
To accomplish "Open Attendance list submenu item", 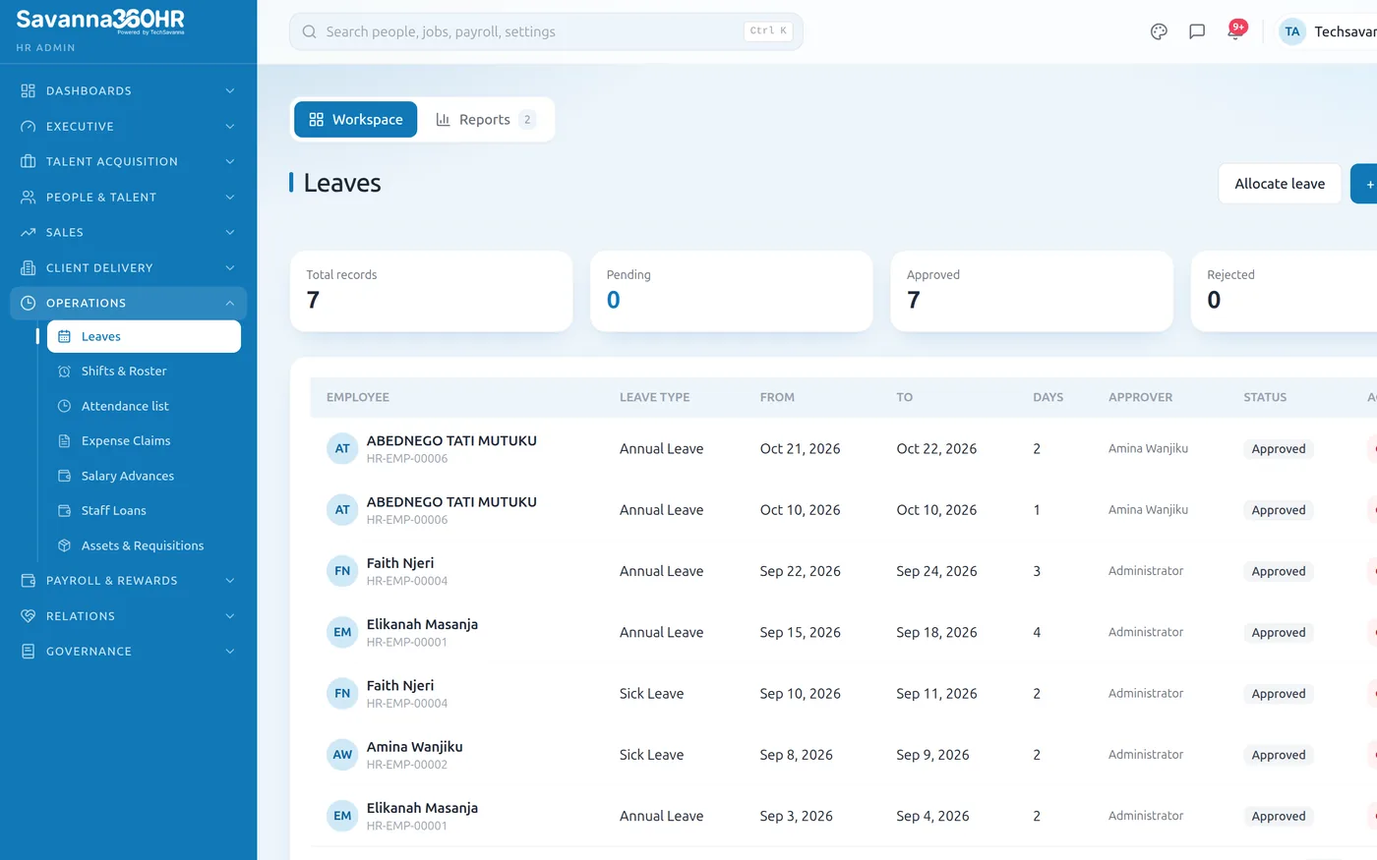I will [144, 406].
